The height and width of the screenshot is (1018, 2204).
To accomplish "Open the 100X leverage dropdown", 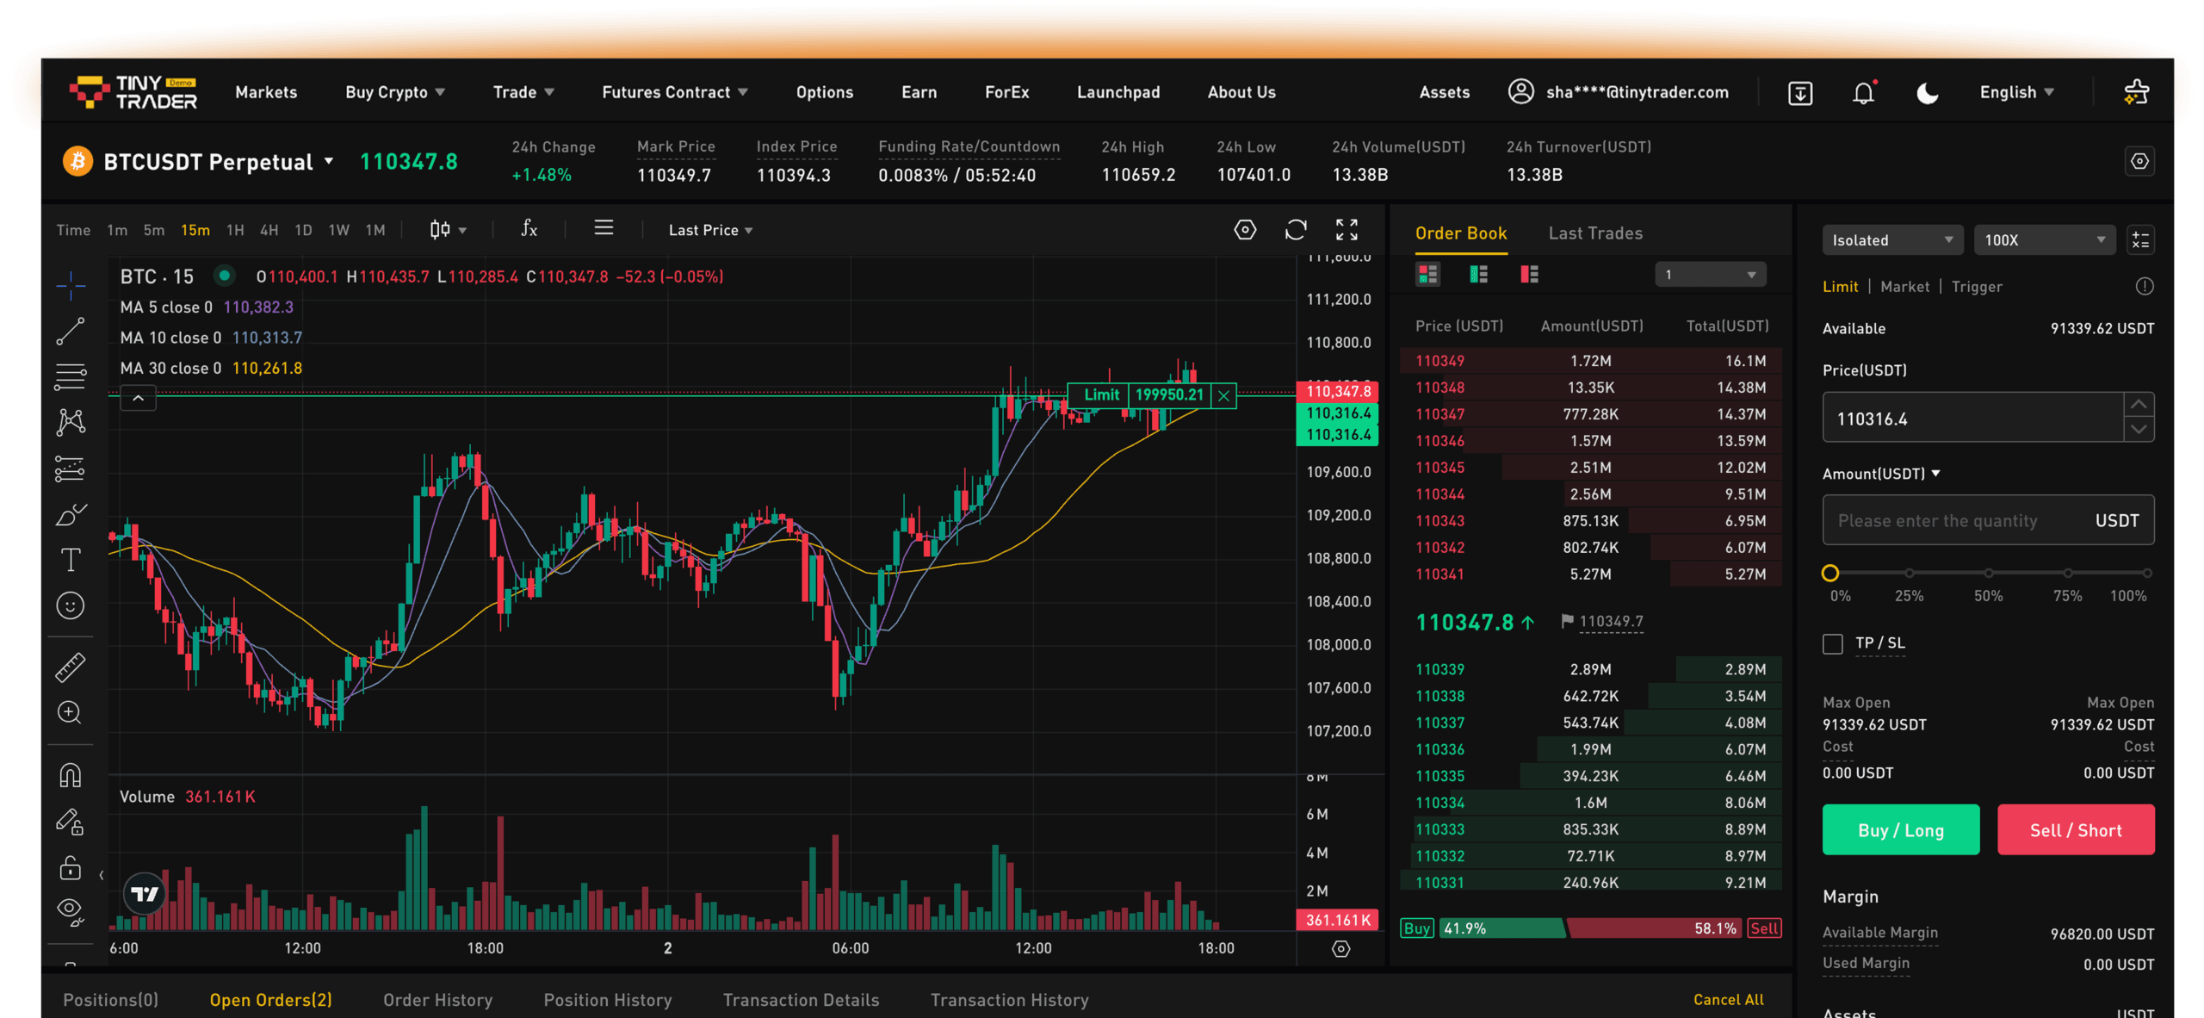I will click(2044, 240).
